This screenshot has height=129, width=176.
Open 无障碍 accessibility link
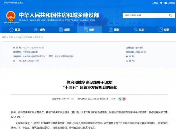(x=155, y=2)
